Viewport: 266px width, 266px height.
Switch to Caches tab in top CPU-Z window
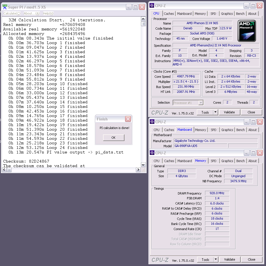(x=169, y=14)
